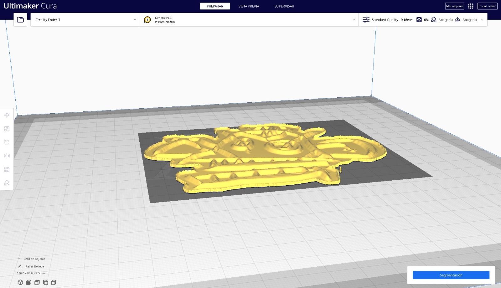Click the print settings sliders icon

point(366,20)
